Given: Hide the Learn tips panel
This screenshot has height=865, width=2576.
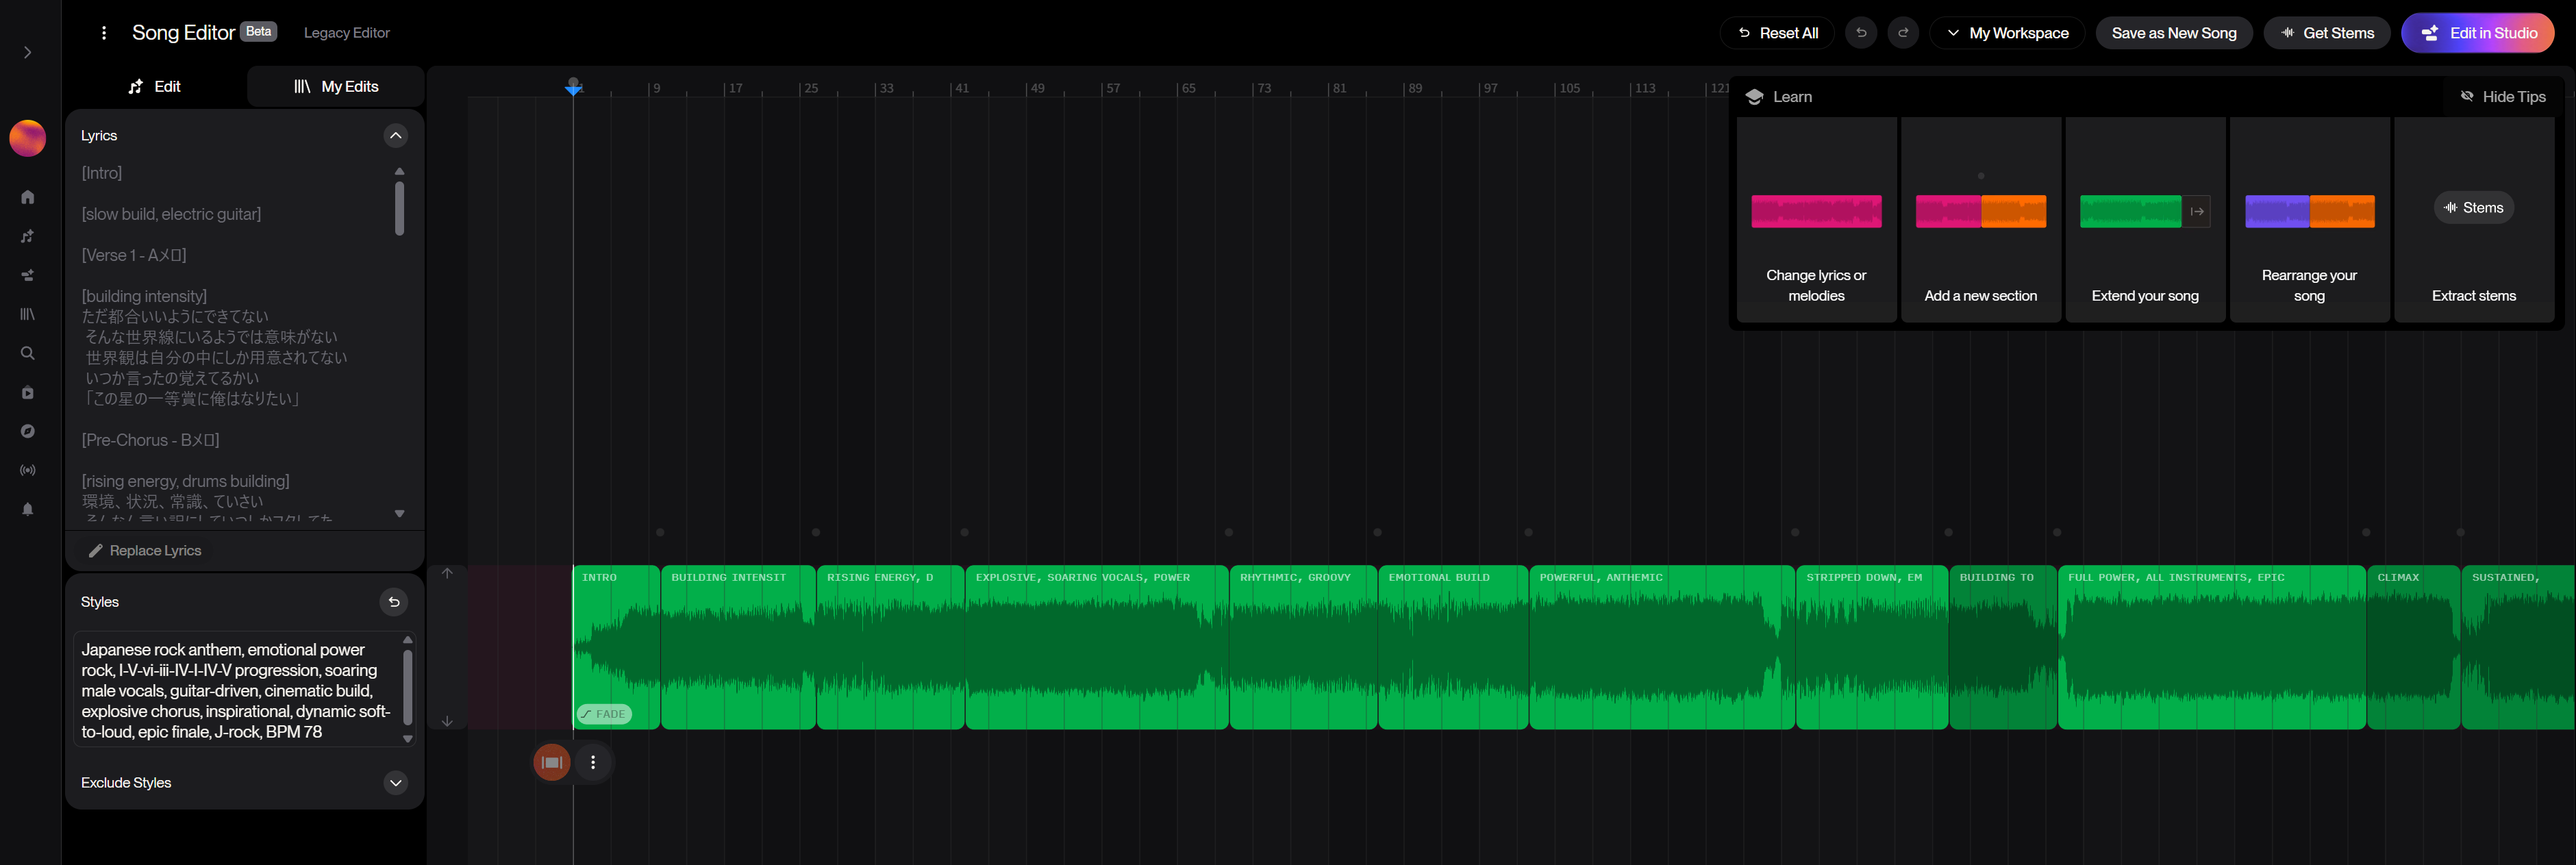Looking at the screenshot, I should [x=2504, y=96].
